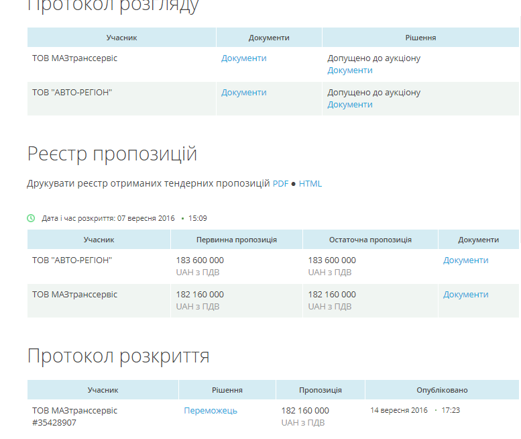
Task: Click Рішення header in review protocol table
Action: [420, 38]
